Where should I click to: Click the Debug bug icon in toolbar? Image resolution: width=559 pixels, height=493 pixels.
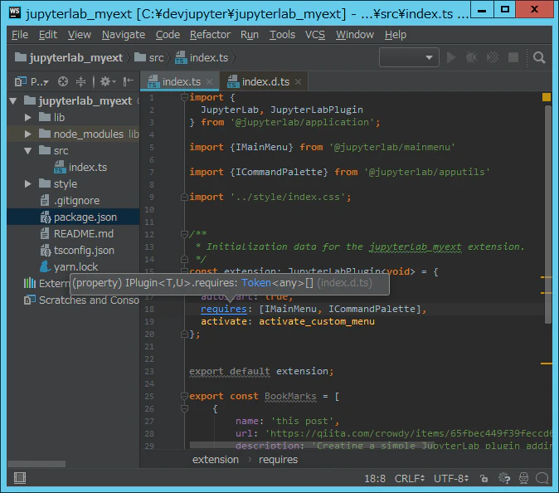point(472,57)
